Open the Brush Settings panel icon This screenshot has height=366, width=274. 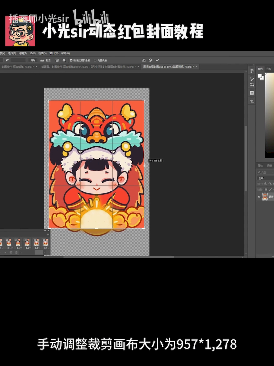pyautogui.click(x=252, y=79)
